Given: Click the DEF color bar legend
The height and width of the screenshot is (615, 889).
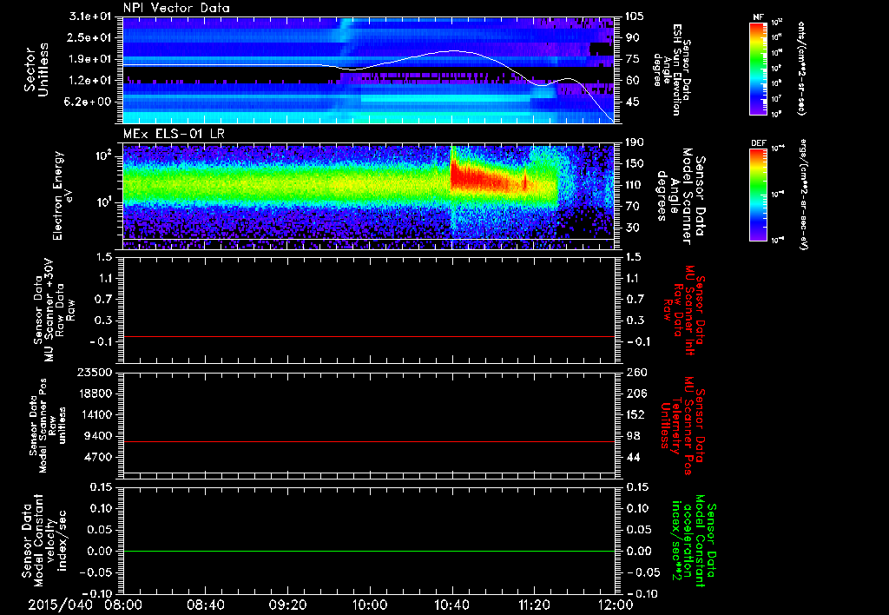Looking at the screenshot, I should (x=759, y=194).
